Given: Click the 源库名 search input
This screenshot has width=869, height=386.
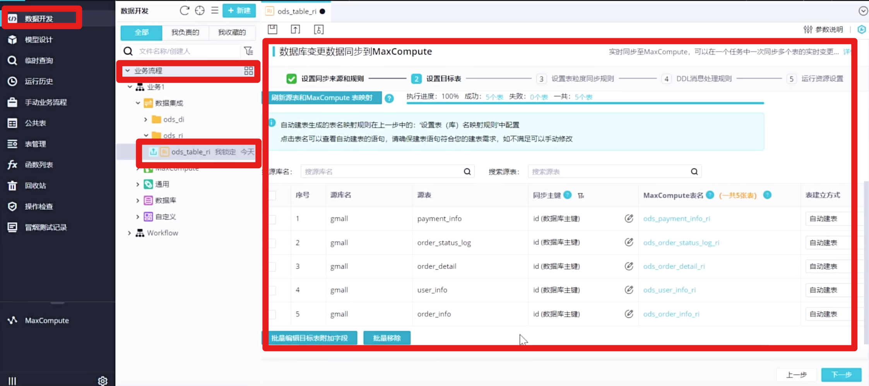Looking at the screenshot, I should tap(383, 172).
